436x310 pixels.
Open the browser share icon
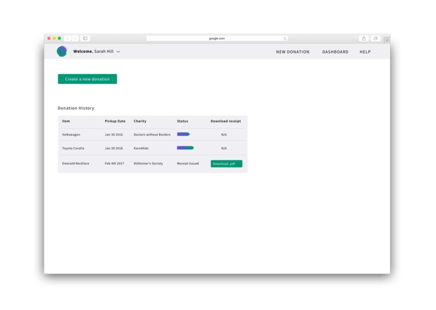[x=364, y=38]
